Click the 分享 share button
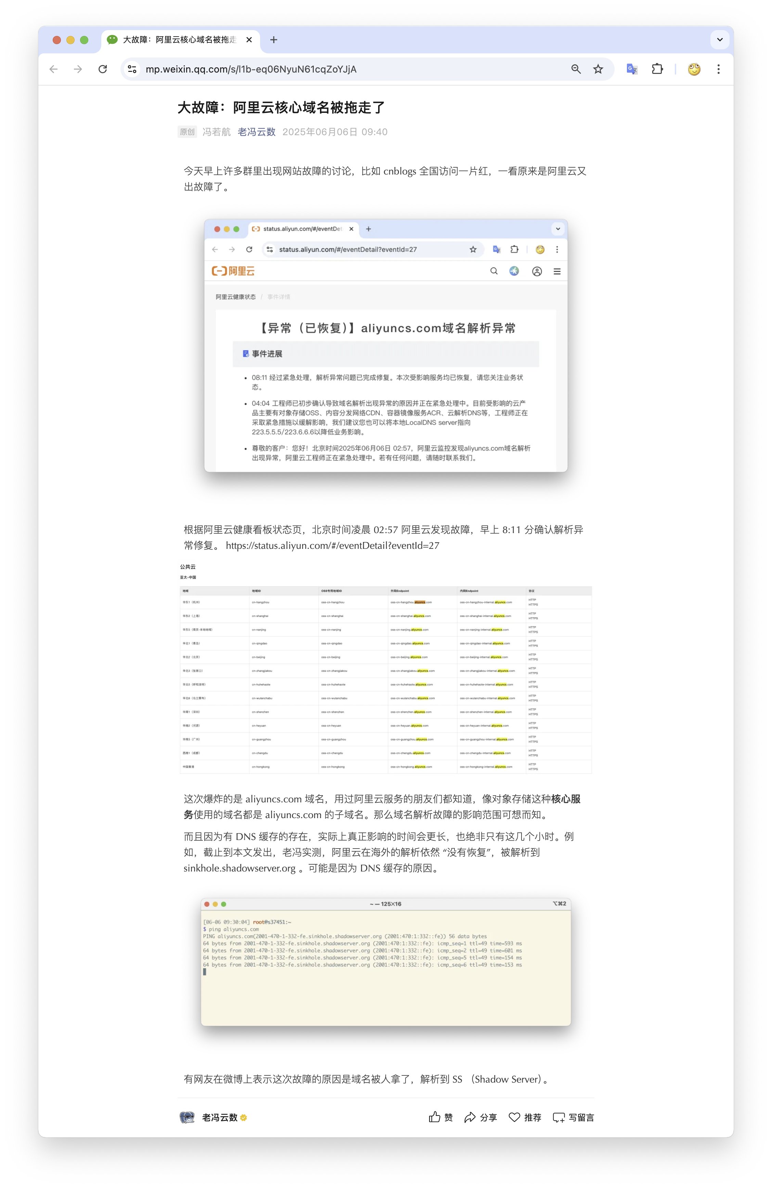 pyautogui.click(x=480, y=1117)
